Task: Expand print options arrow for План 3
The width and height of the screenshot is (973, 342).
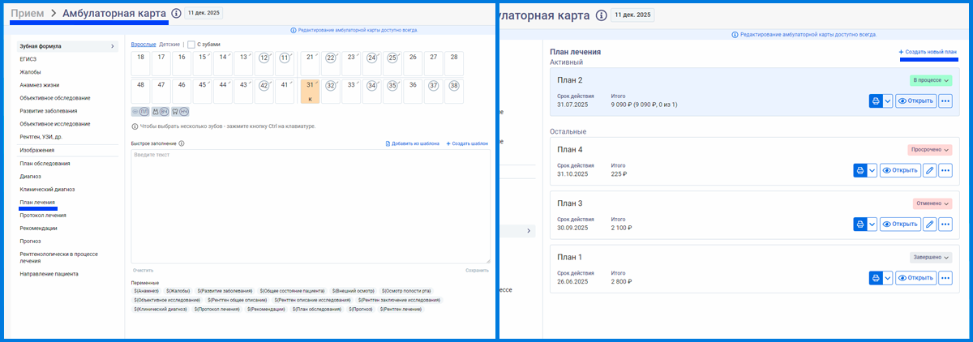Action: 872,224
